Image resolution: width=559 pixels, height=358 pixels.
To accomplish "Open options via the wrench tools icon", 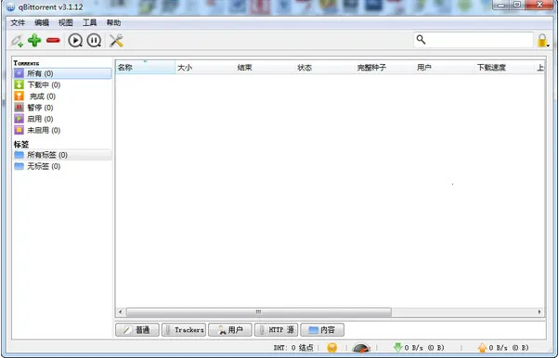I will pos(116,40).
